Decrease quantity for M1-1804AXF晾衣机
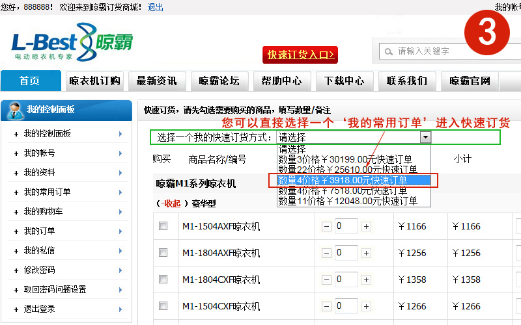The width and height of the screenshot is (521, 325). [x=327, y=253]
